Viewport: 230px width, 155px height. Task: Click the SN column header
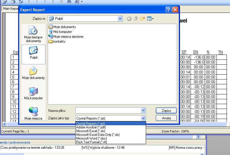[x=195, y=52]
